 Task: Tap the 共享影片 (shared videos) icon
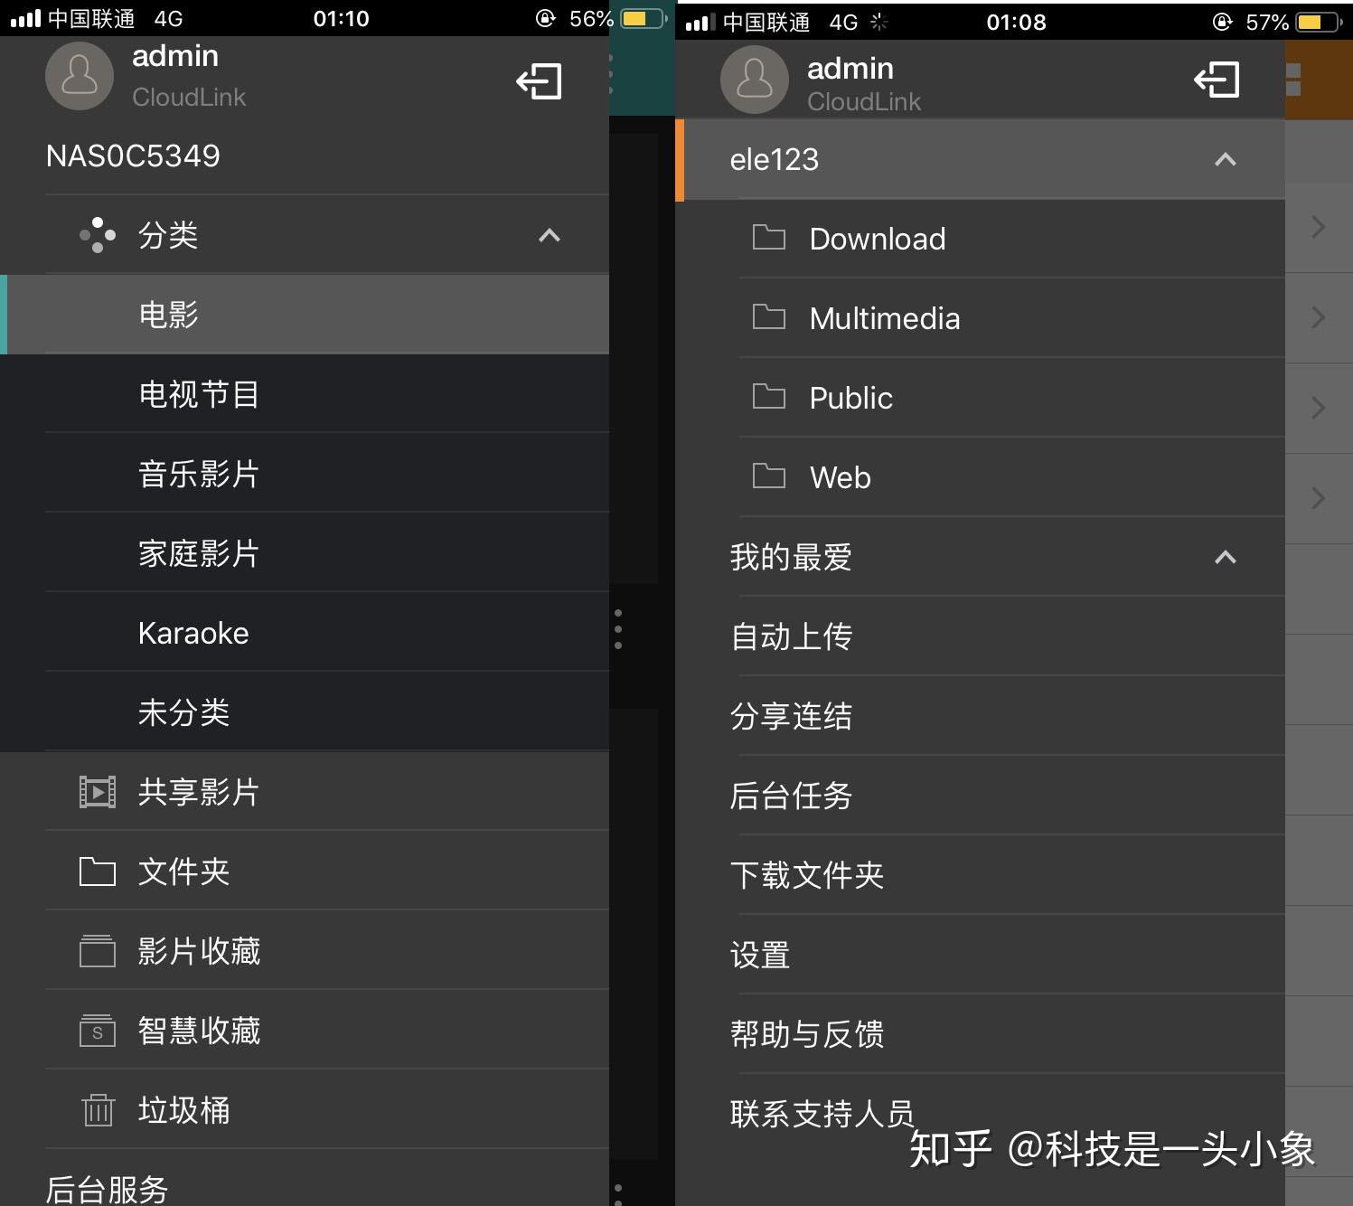pos(96,791)
